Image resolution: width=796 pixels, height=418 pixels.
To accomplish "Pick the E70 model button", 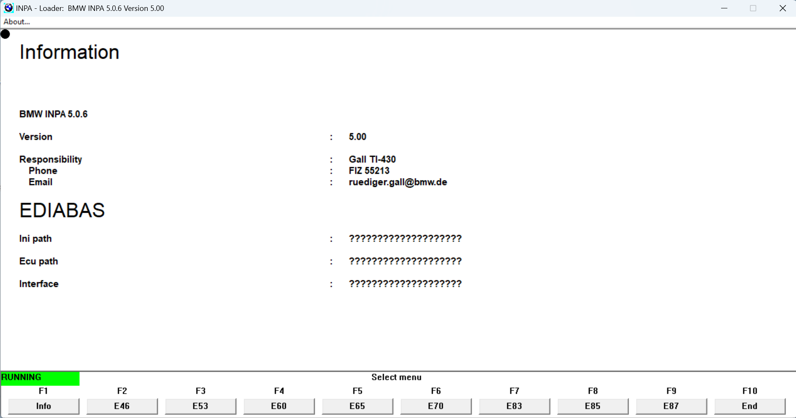I will (436, 406).
